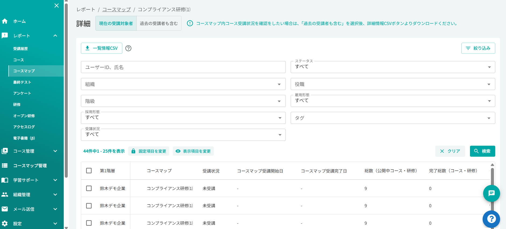Click the コースマップ受講完了日 column header
Image resolution: width=506 pixels, height=229 pixels.
pyautogui.click(x=324, y=171)
